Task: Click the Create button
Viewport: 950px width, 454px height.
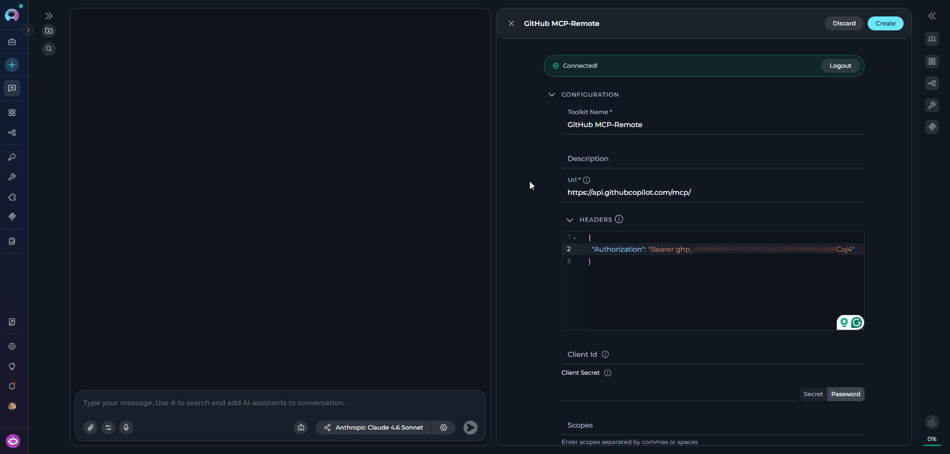Action: point(886,23)
